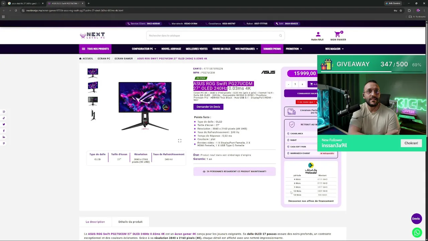
Task: Select the first monitor thumbnail
Action: coord(93,73)
